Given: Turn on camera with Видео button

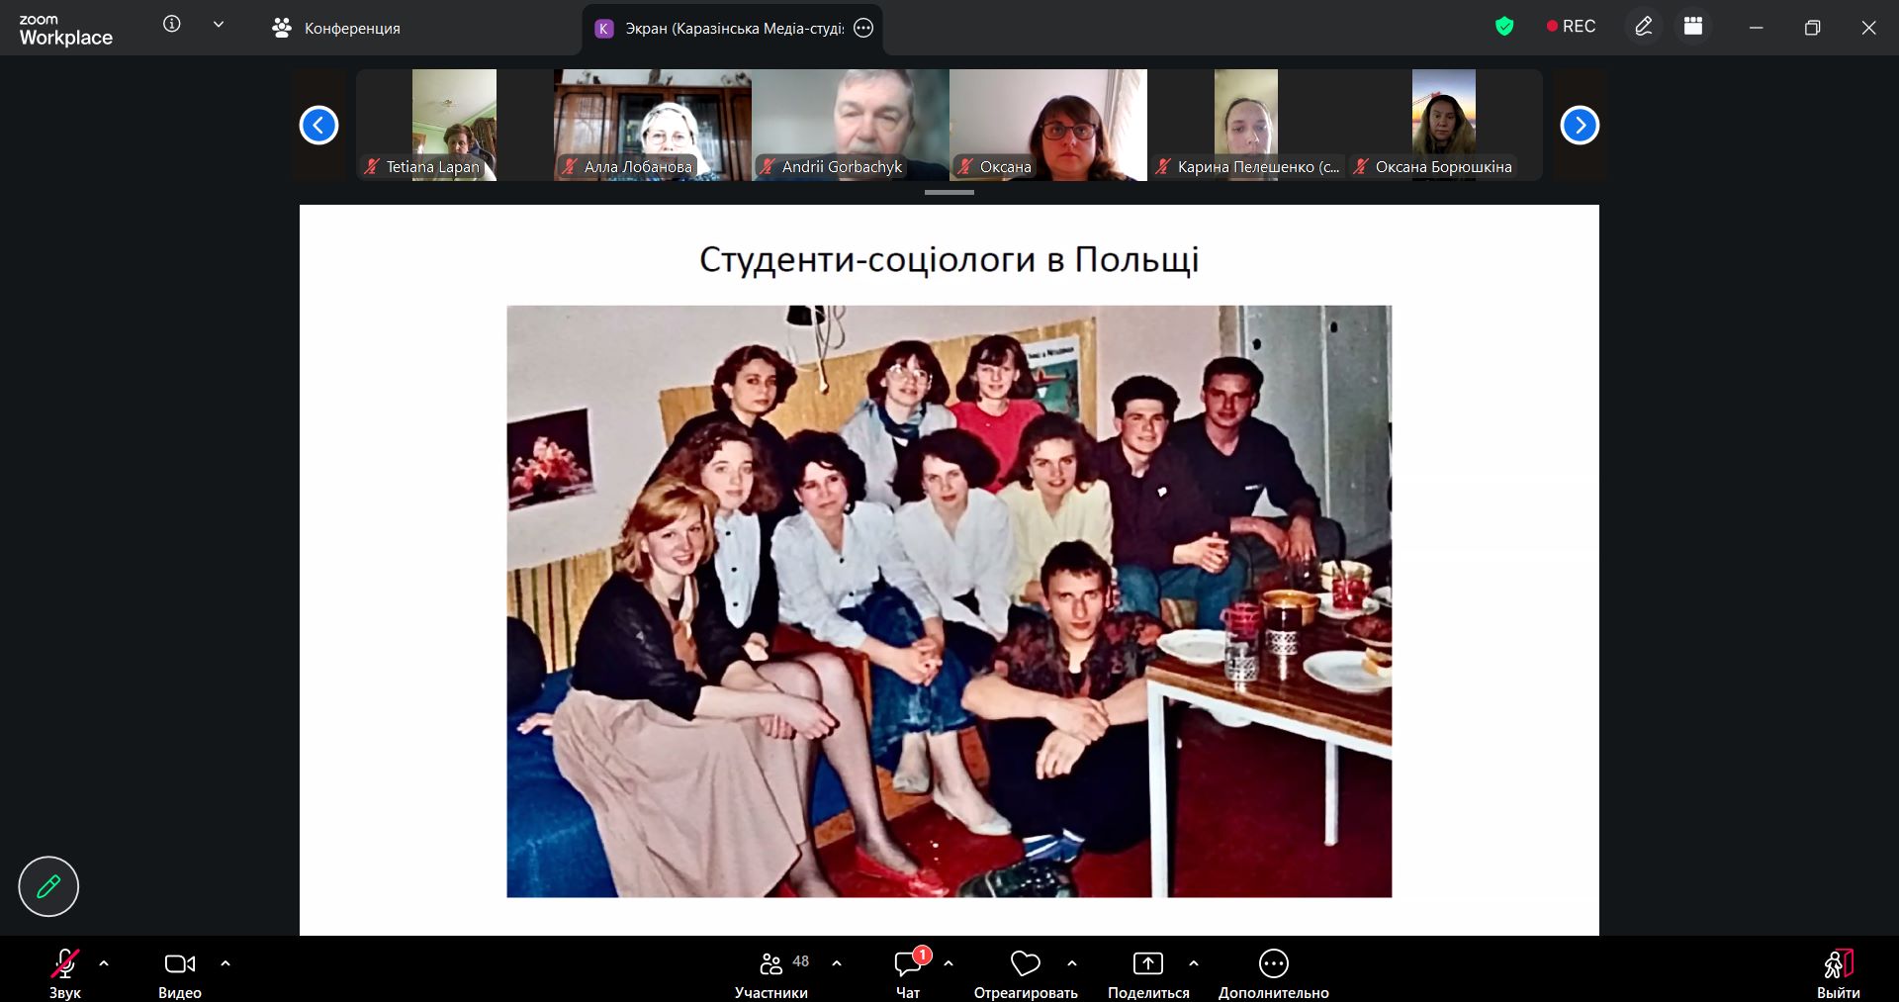Looking at the screenshot, I should (180, 974).
